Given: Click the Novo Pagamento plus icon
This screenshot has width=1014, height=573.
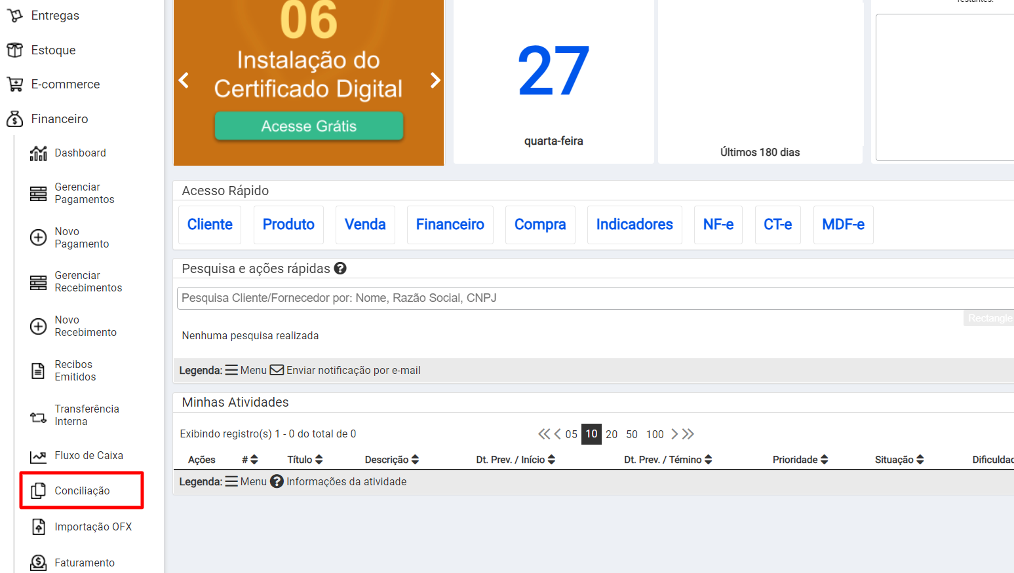Looking at the screenshot, I should [39, 237].
